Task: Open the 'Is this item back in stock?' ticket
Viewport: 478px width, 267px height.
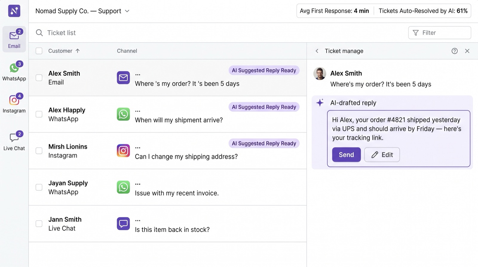Action: (168, 224)
